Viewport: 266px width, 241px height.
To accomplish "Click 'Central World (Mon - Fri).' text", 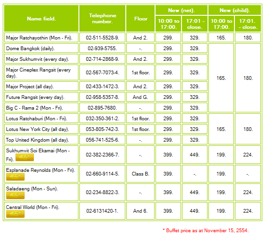I will pos(32,207).
